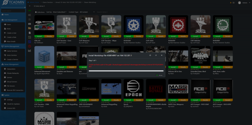
Task: Open the line chart statistics icon
Action: tap(29, 50)
